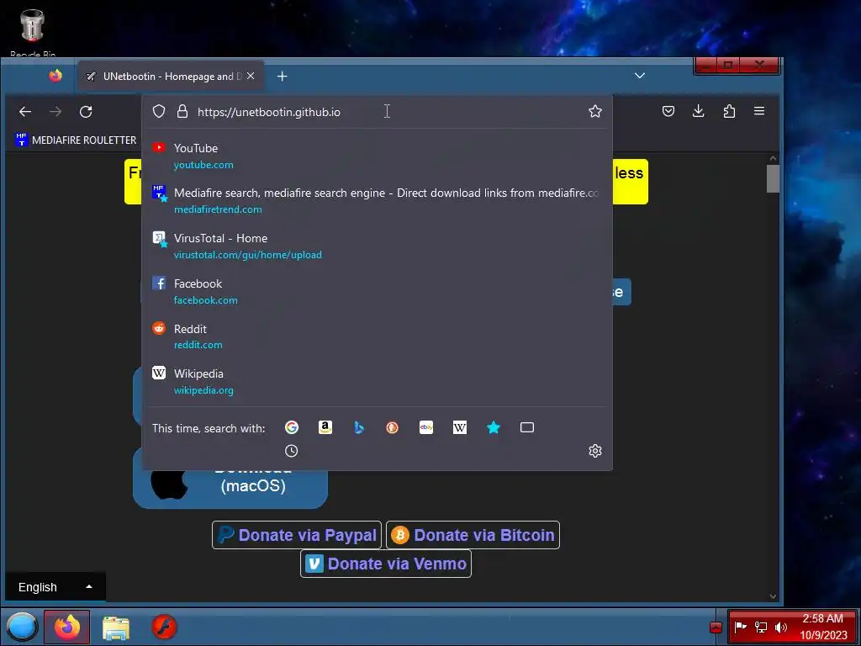Choose the VirusTotal Home suggestion
This screenshot has width=861, height=646.
pyautogui.click(x=378, y=246)
